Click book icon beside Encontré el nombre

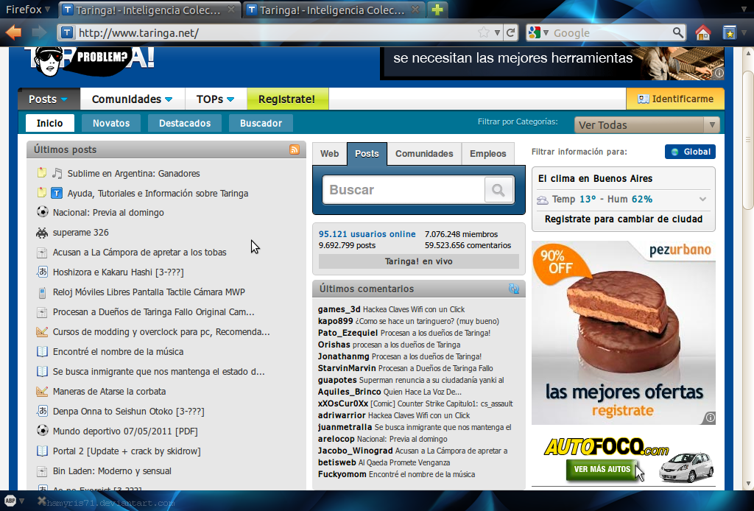coord(42,351)
